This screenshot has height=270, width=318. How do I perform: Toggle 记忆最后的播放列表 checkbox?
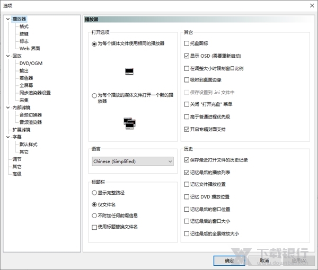(x=187, y=173)
